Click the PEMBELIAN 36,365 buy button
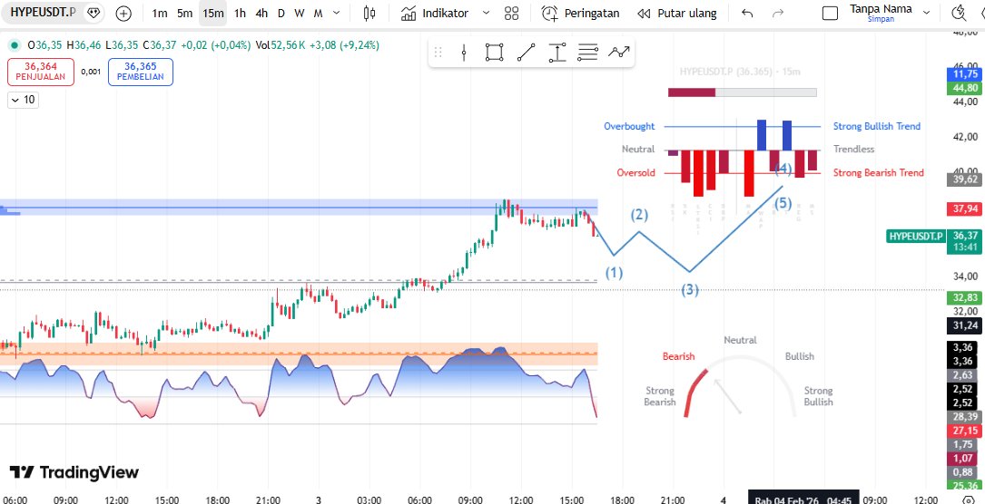 click(141, 72)
